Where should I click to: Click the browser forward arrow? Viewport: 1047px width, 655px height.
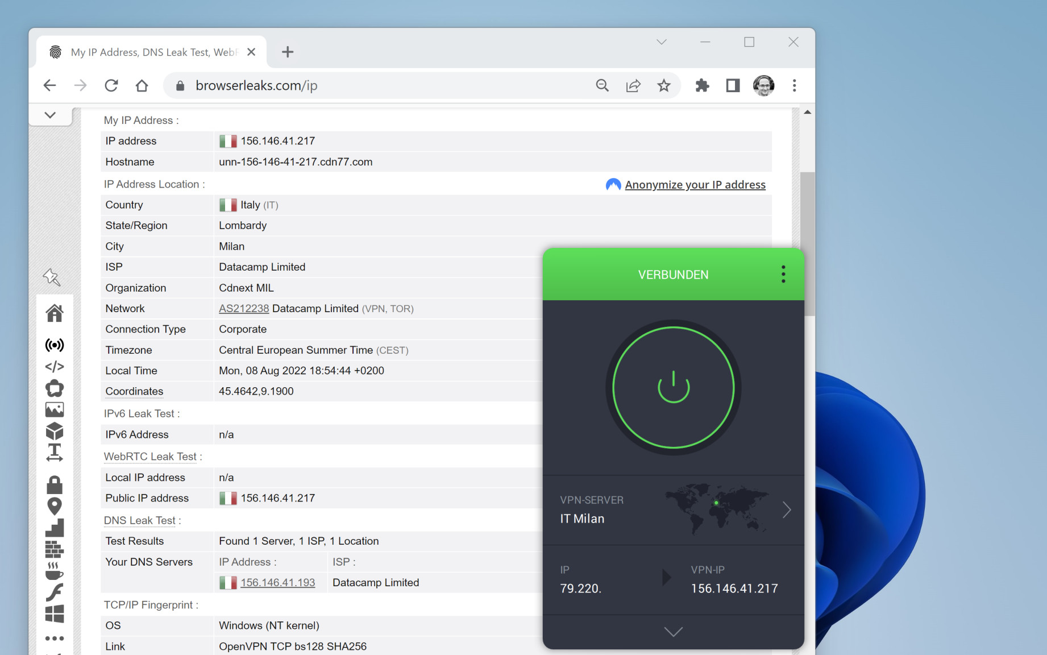point(81,85)
